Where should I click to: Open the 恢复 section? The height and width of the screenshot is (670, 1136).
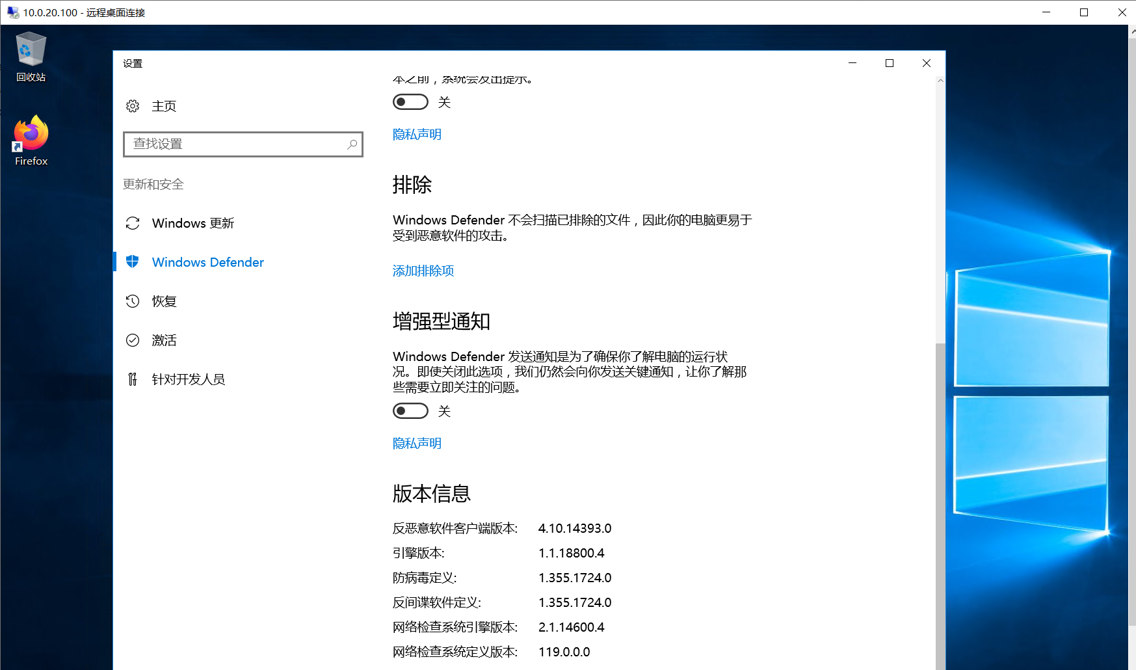164,301
